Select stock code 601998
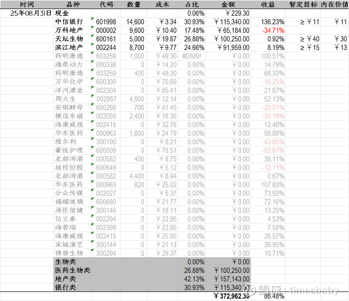This screenshot has width=349, height=301. click(106, 22)
